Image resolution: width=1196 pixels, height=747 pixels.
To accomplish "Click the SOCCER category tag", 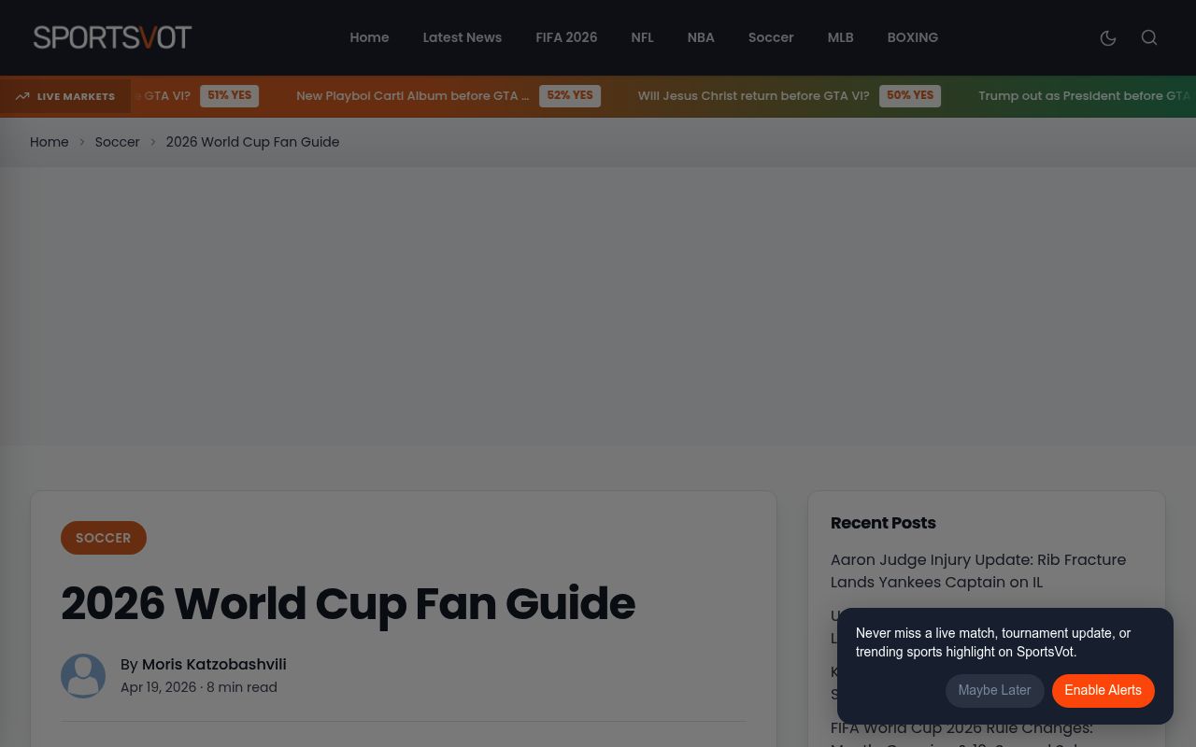I will [x=104, y=538].
